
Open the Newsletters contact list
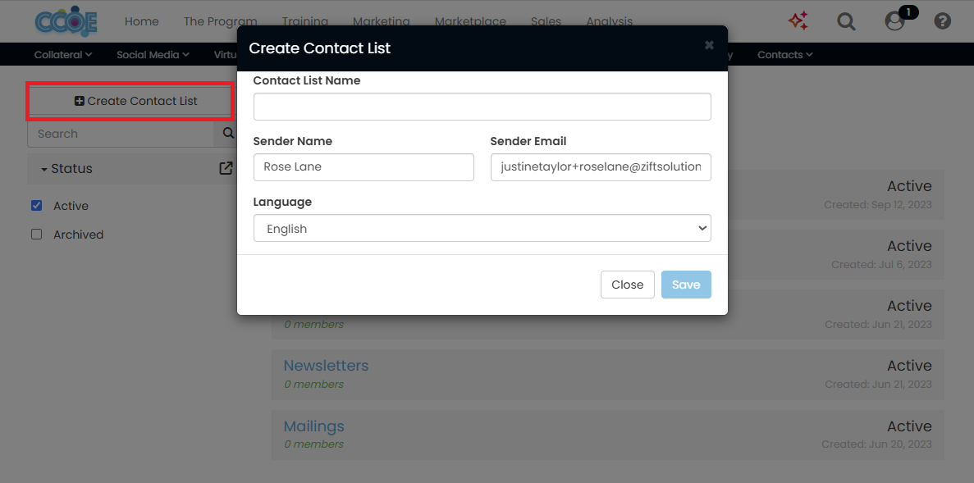coord(326,365)
